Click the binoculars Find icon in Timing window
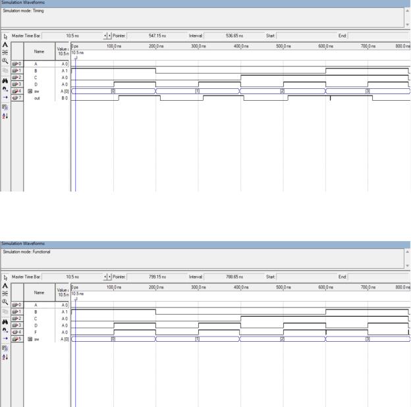 [5, 80]
